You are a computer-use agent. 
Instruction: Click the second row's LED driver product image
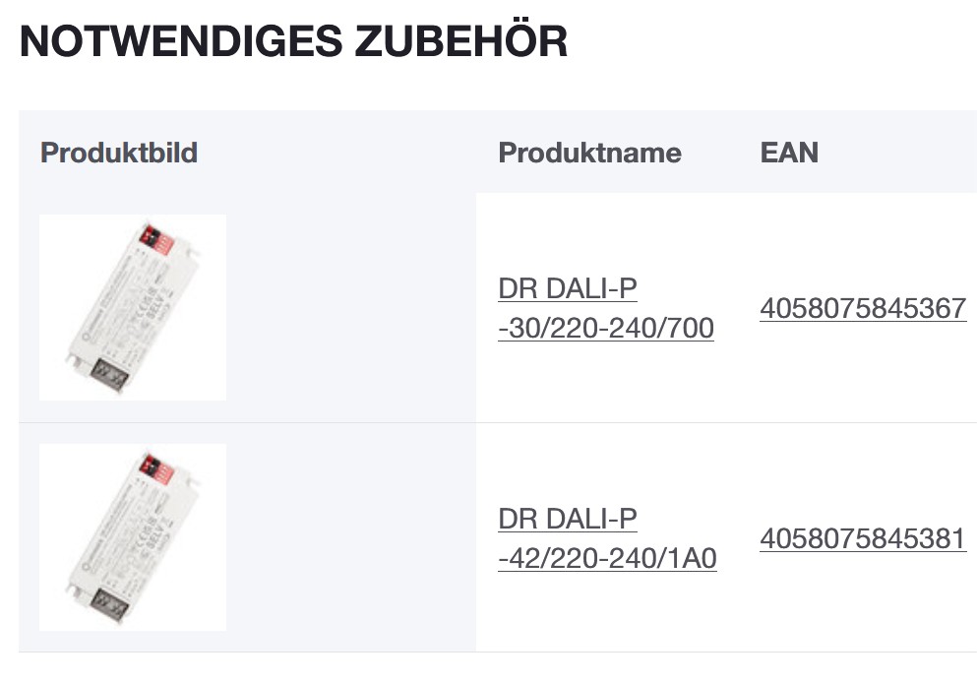pyautogui.click(x=133, y=536)
